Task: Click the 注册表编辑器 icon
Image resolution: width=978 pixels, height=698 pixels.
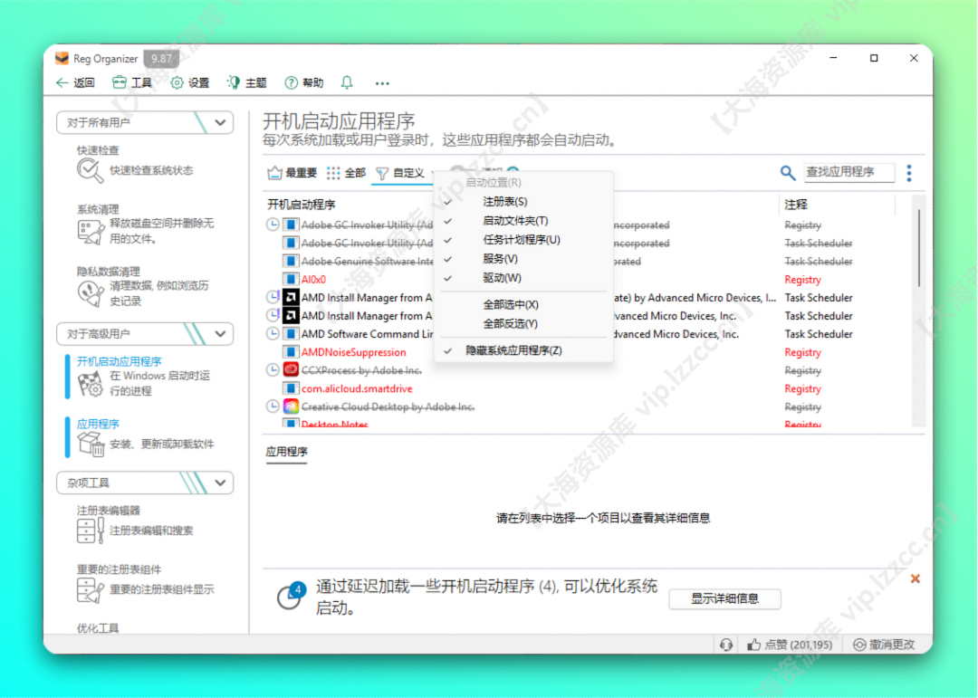Action: [x=90, y=531]
